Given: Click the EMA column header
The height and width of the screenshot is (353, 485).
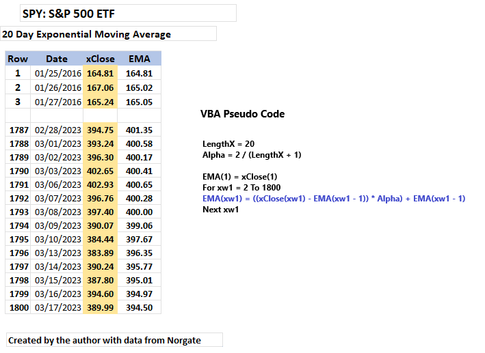Looking at the screenshot, I should pos(139,59).
